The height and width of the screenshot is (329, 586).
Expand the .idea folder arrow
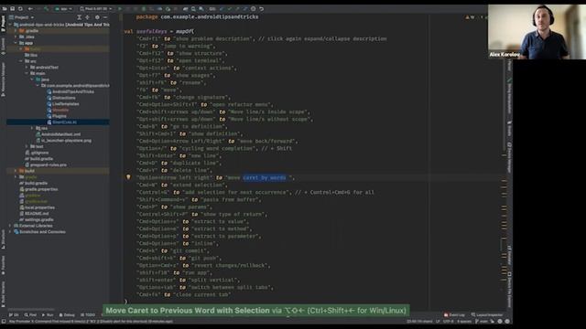[x=16, y=37]
